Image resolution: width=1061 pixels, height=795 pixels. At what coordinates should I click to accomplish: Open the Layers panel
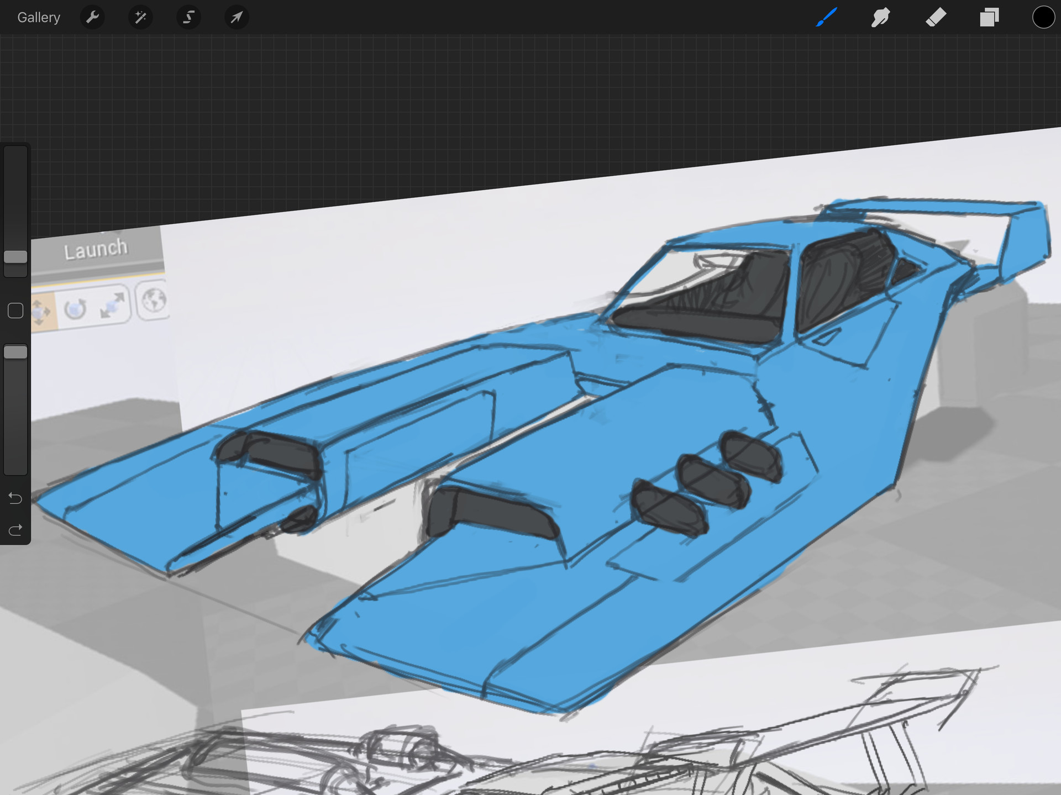[x=989, y=18]
